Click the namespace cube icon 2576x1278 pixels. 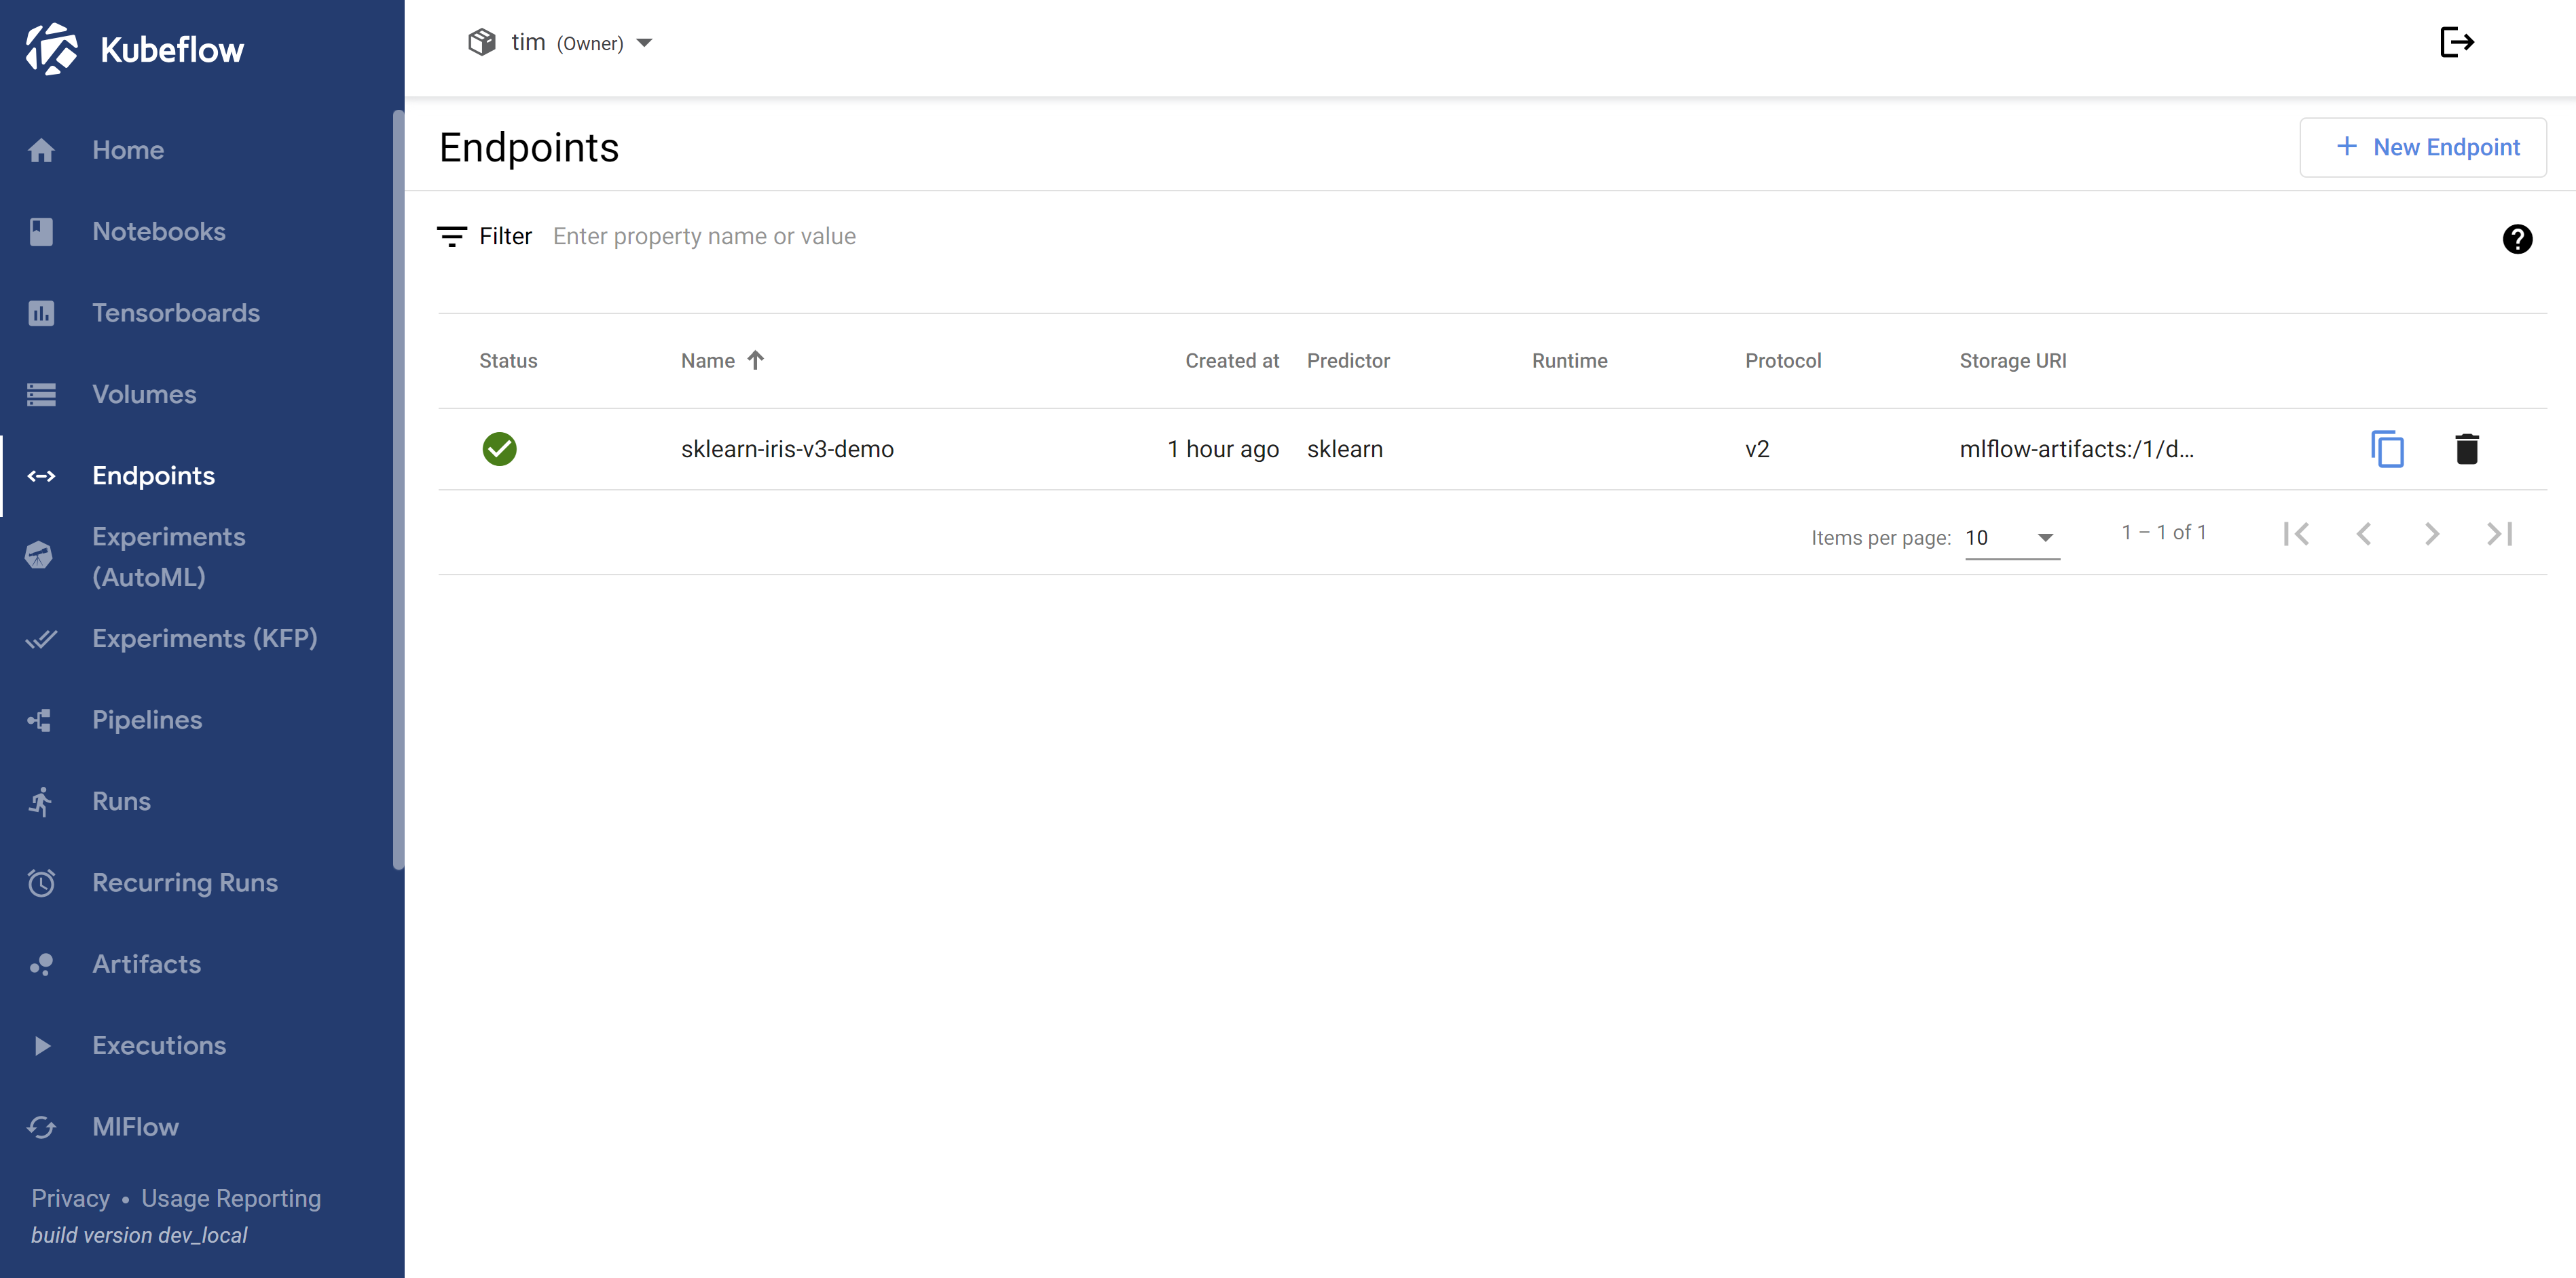click(482, 42)
